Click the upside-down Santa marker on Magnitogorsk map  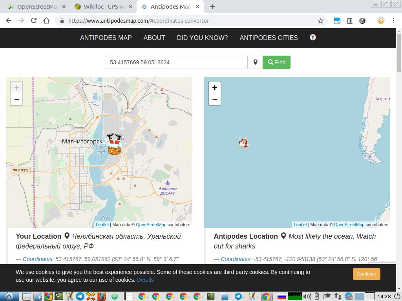pyautogui.click(x=114, y=144)
